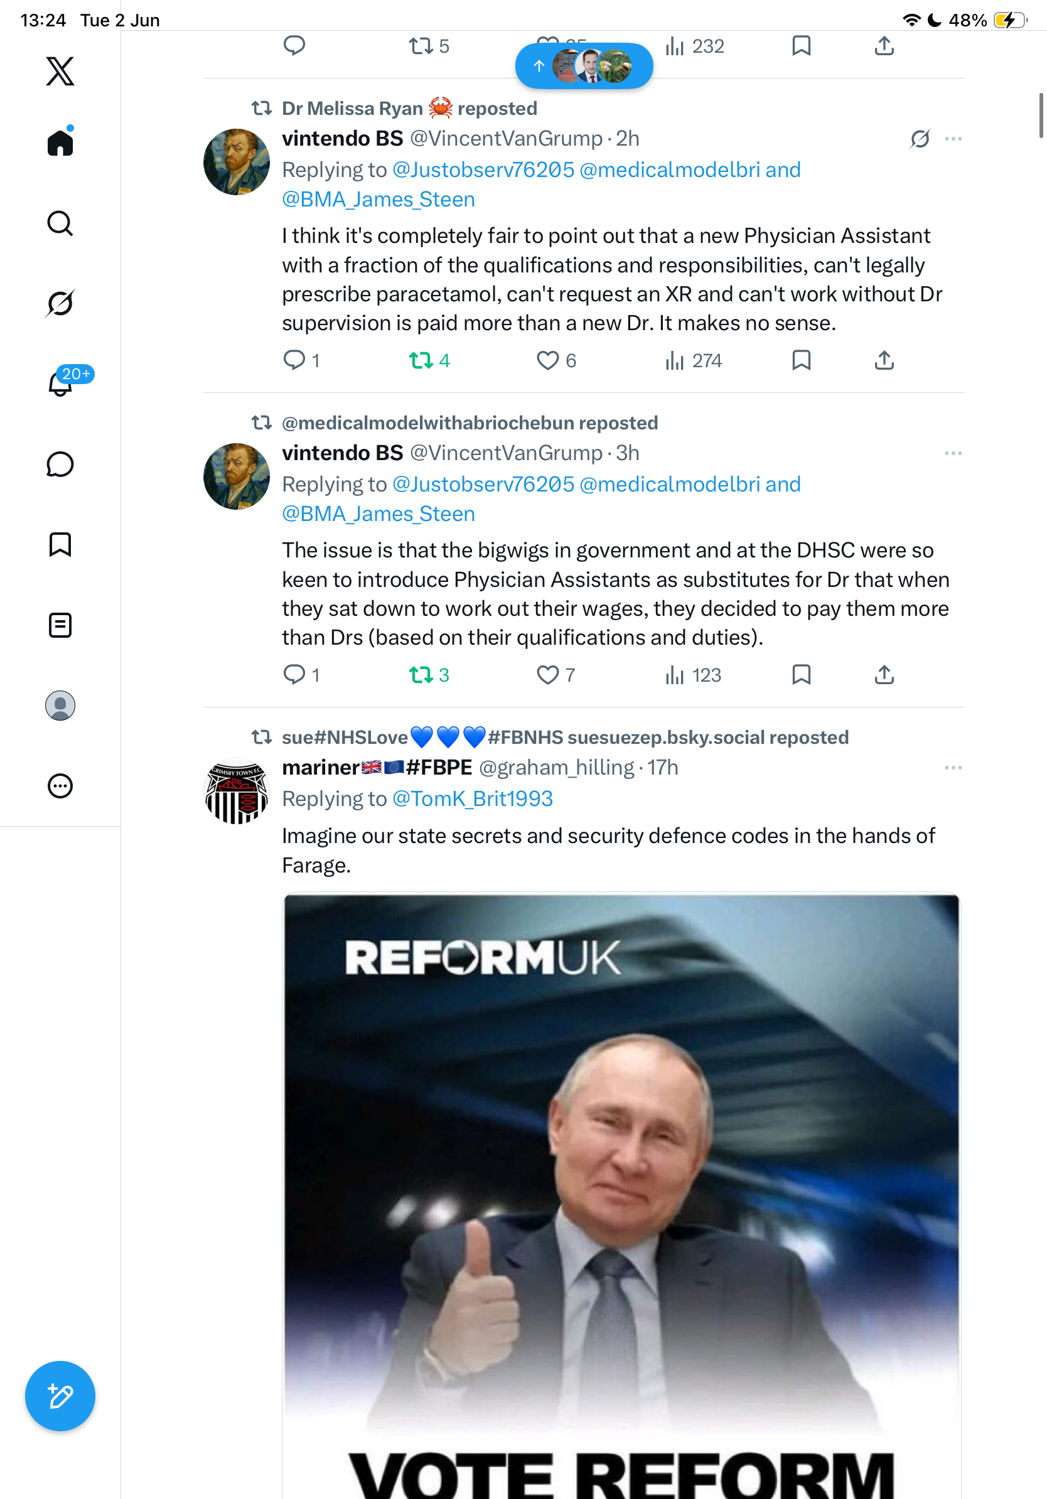This screenshot has width=1047, height=1499.
Task: Open Bookmarks in the sidebar
Action: point(60,544)
